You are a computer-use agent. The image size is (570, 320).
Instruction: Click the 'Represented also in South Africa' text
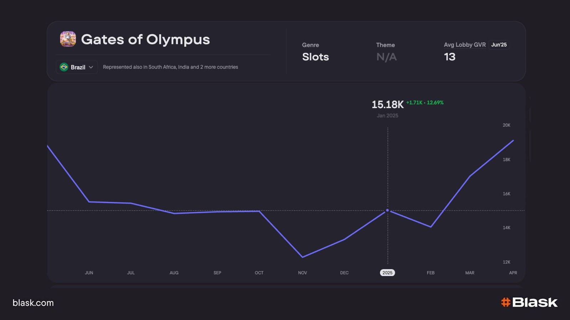170,67
